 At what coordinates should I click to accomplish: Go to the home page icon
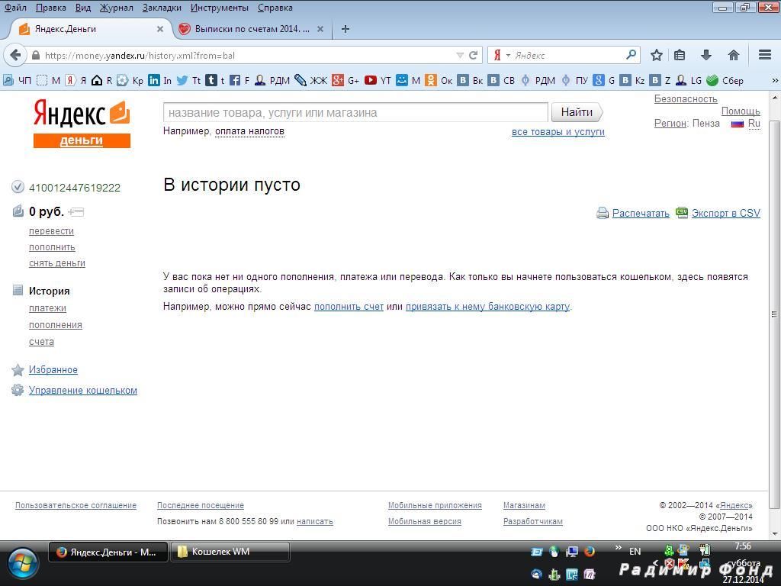(733, 55)
